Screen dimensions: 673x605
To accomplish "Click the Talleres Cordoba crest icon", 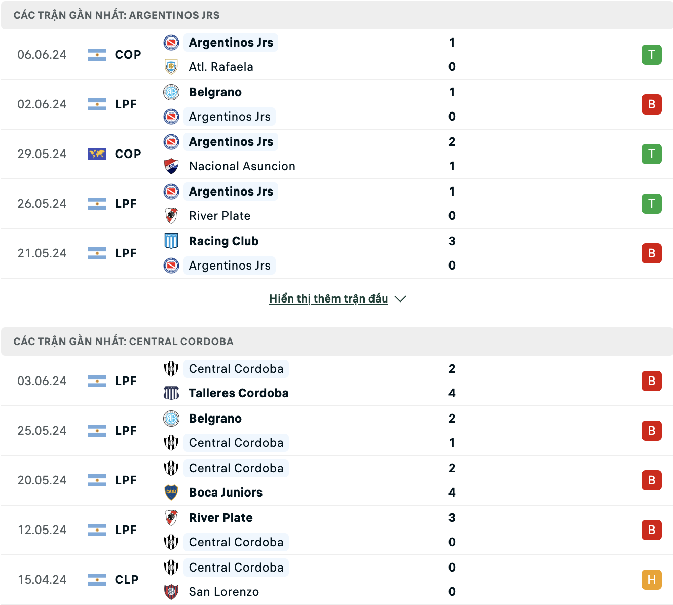I will pyautogui.click(x=171, y=393).
